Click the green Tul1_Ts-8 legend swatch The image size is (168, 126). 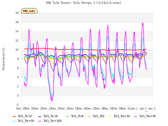[x=67, y=116]
